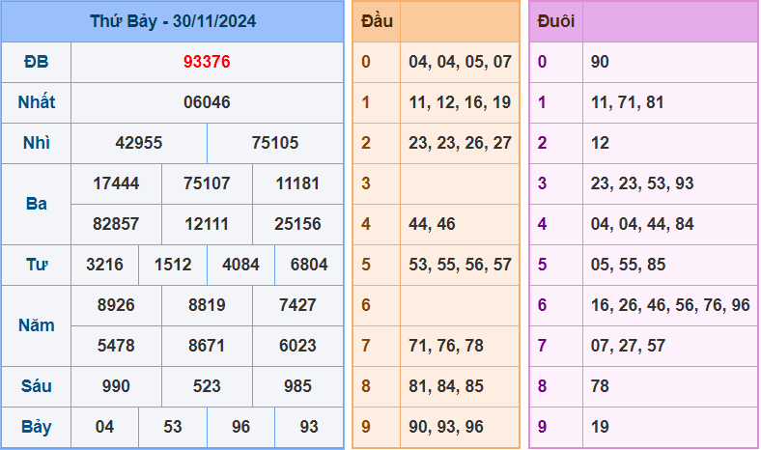The width and height of the screenshot is (761, 450).
Task: Click the Đuôi column header
Action: pos(556,21)
